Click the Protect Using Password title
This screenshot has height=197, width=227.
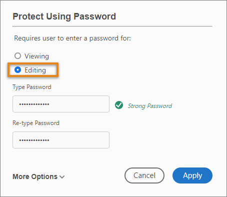[x=64, y=16]
